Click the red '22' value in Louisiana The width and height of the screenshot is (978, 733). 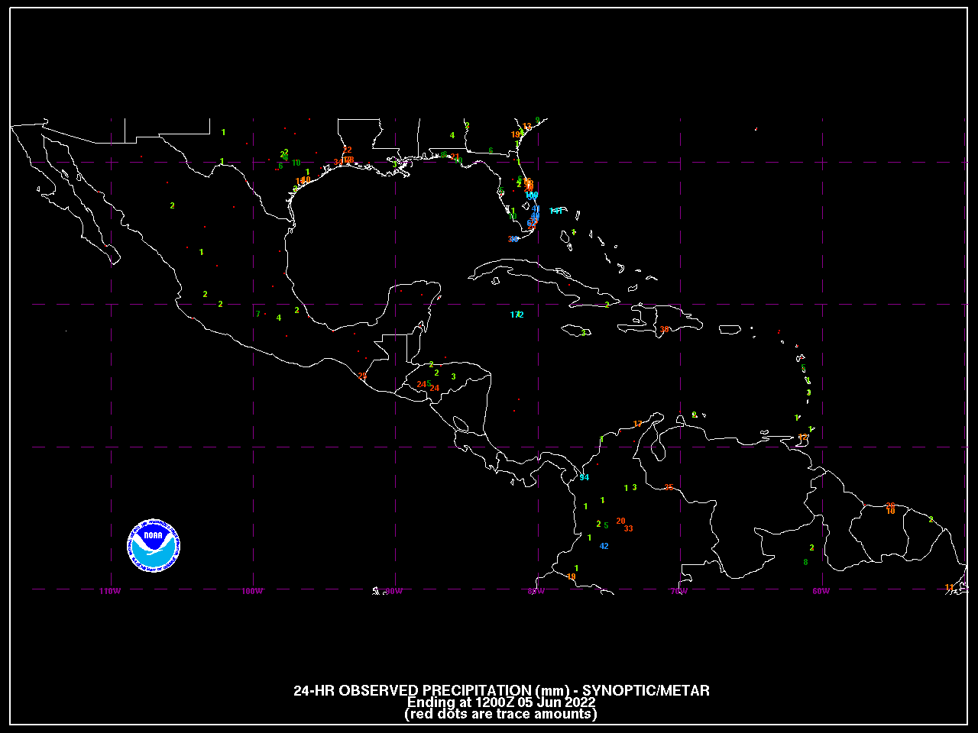348,150
